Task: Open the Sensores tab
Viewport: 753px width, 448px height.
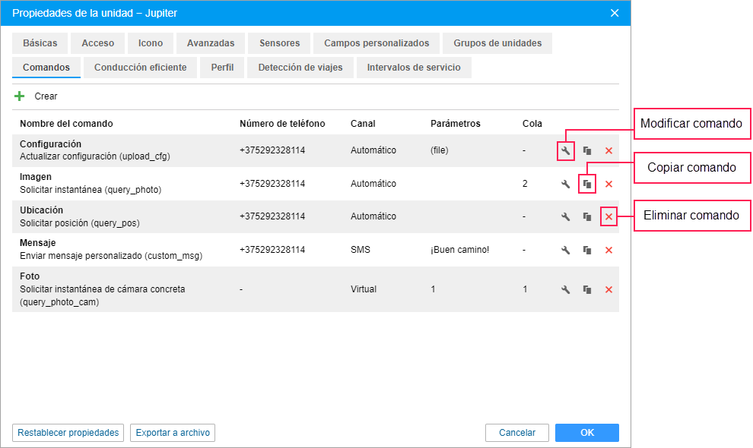Action: point(279,43)
